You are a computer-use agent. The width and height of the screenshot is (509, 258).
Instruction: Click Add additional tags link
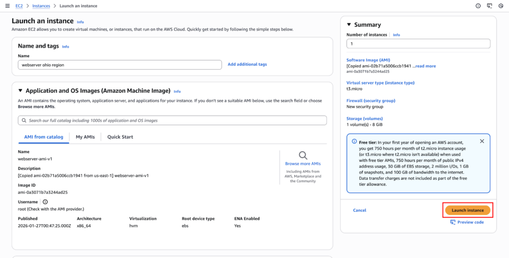tap(247, 64)
